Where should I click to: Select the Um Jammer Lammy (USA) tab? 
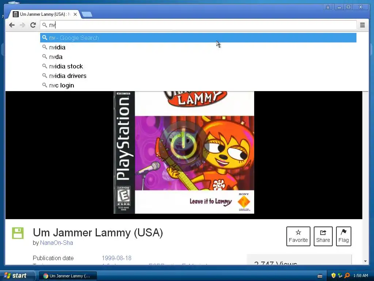coord(44,14)
